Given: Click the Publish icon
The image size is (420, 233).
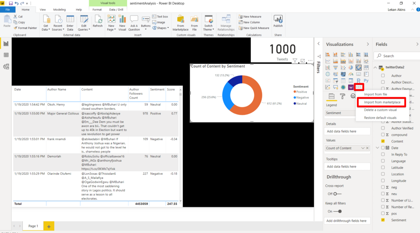Looking at the screenshot, I should [278, 20].
